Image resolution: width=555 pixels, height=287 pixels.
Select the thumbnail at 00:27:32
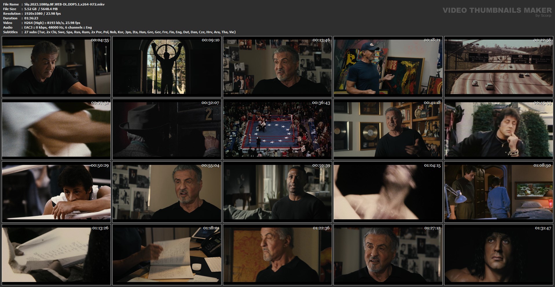pos(56,129)
